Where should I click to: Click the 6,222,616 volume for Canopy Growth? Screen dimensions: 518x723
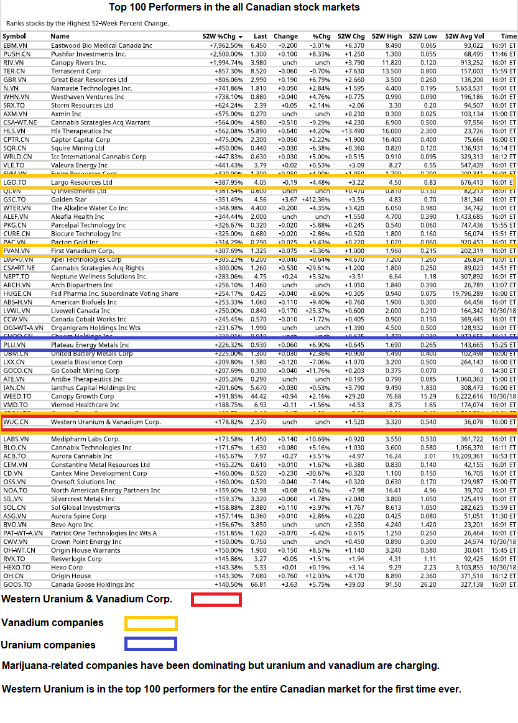pos(469,396)
